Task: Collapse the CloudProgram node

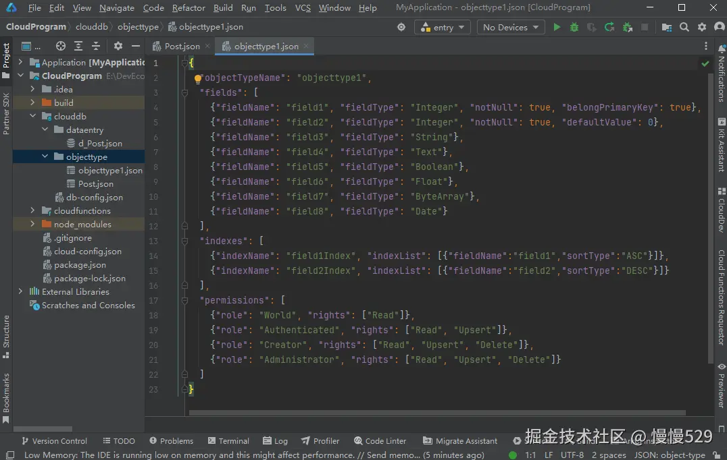Action: 20,76
